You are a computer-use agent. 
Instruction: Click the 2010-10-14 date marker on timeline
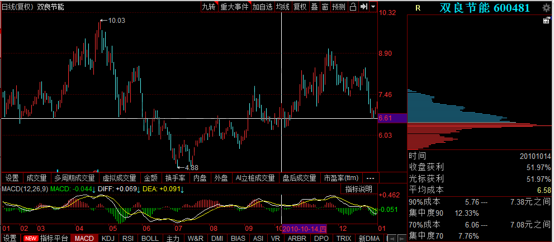click(x=305, y=229)
